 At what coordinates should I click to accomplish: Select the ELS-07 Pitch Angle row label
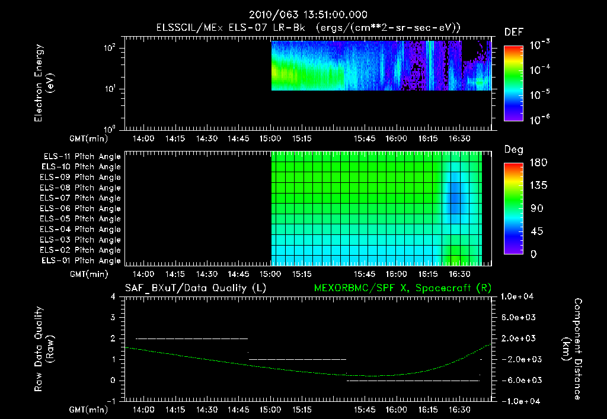point(80,198)
